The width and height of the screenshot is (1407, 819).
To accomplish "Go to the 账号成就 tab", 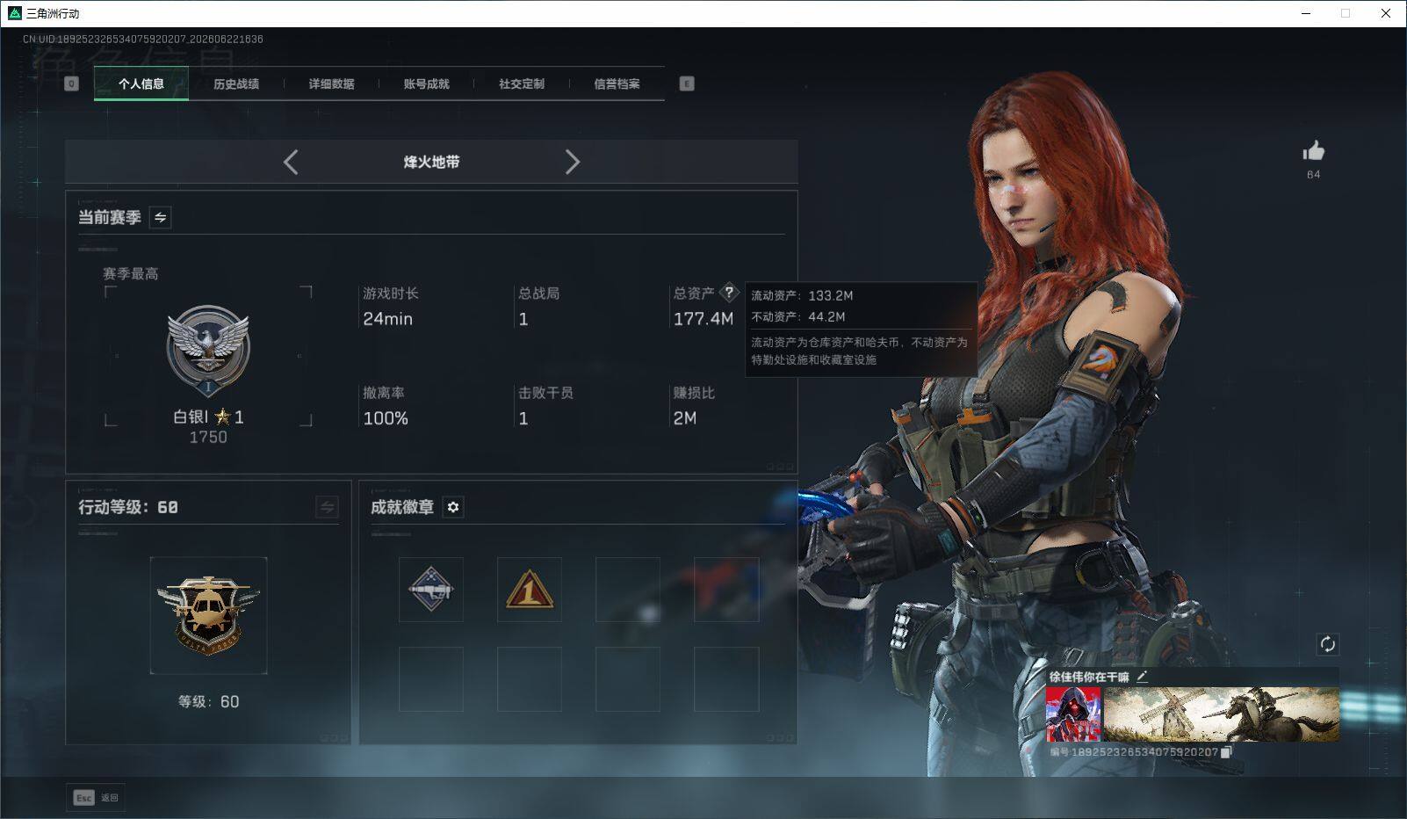I will [426, 84].
